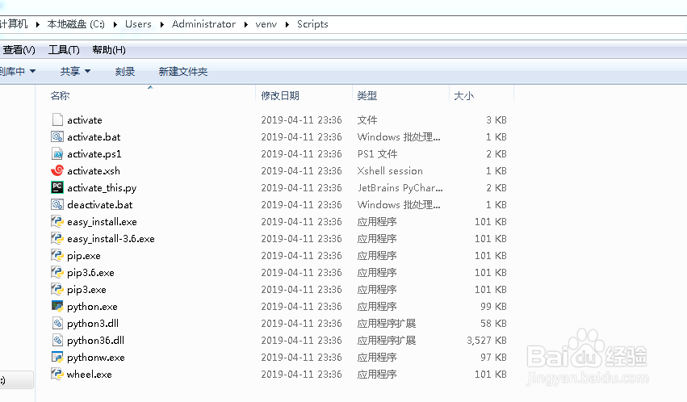Select the file name python36.dll
Viewport: 687px width, 402px height.
pos(95,341)
